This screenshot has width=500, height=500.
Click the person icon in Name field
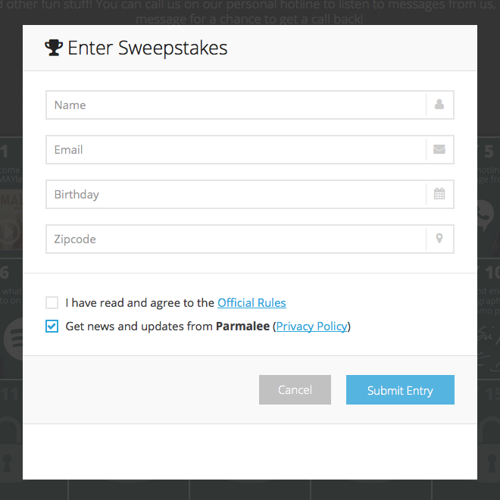(x=439, y=105)
